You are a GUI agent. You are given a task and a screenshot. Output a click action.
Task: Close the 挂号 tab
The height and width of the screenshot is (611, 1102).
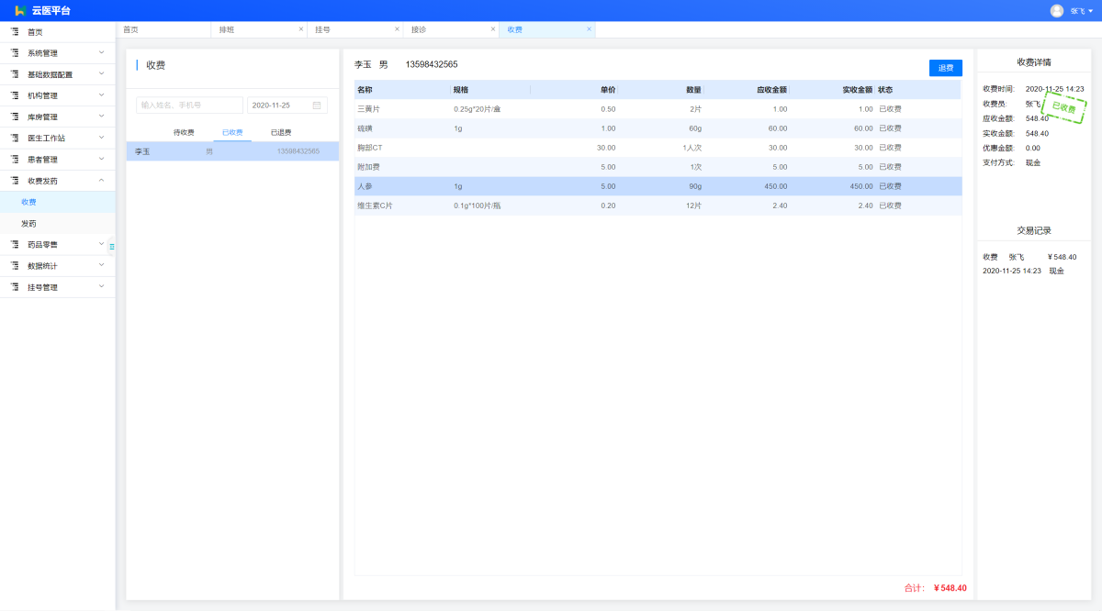[397, 29]
